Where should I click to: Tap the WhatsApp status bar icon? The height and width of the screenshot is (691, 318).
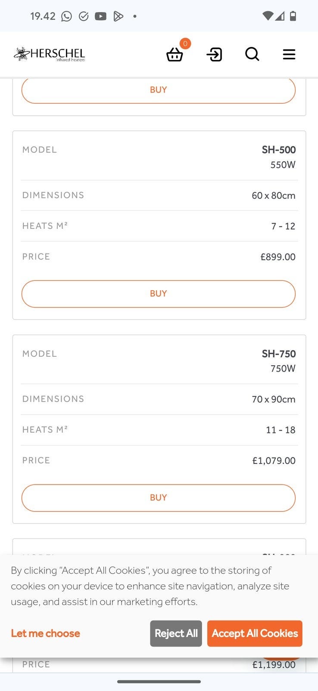coord(66,16)
